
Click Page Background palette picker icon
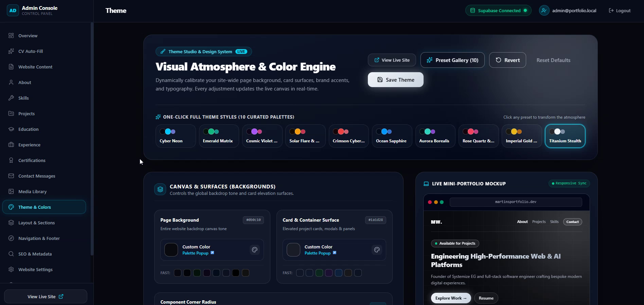(x=255, y=250)
